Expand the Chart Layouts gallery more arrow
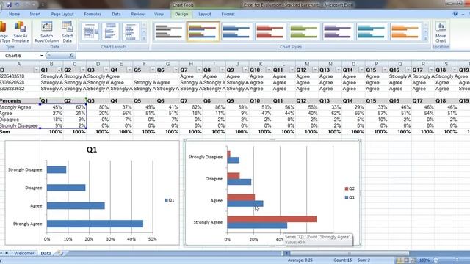Image resolution: width=470 pixels, height=264 pixels. pyautogui.click(x=144, y=38)
